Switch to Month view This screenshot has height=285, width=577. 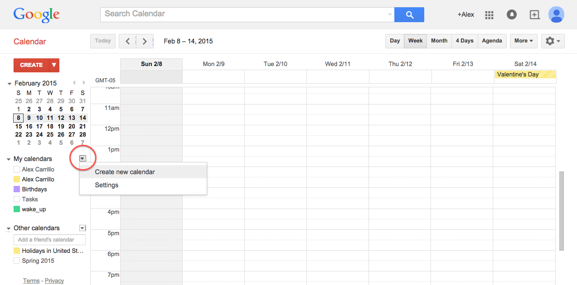439,41
